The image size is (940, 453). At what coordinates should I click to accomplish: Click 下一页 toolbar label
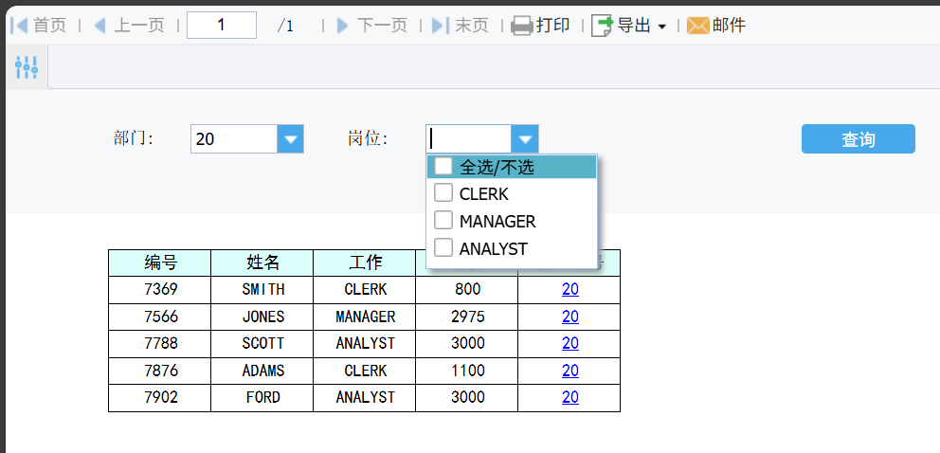[x=383, y=26]
